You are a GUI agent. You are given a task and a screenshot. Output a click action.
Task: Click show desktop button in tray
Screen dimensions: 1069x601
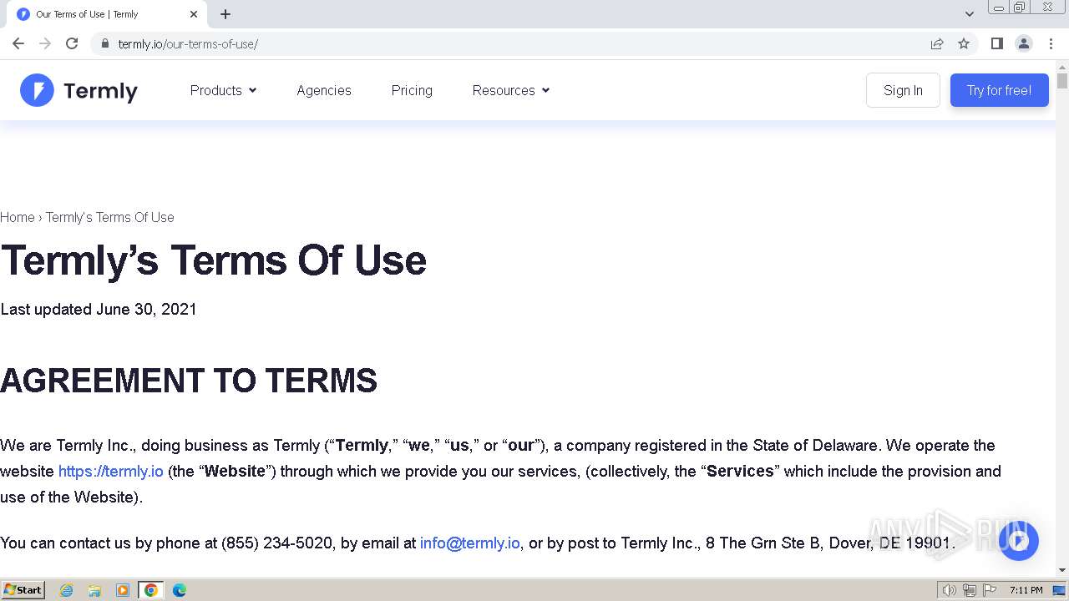pyautogui.click(x=1060, y=590)
